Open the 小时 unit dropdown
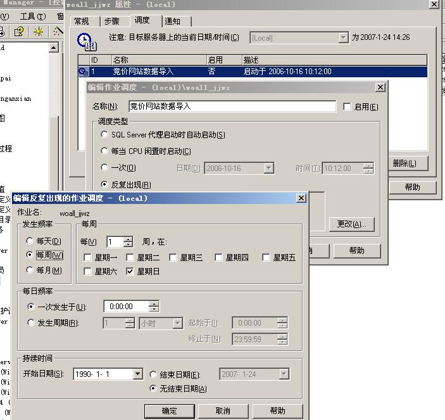The image size is (445, 420). [178, 323]
